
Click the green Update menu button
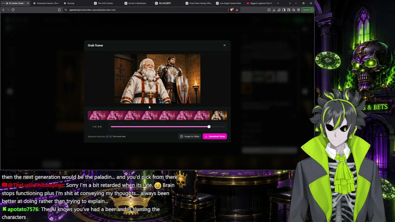click(x=308, y=10)
